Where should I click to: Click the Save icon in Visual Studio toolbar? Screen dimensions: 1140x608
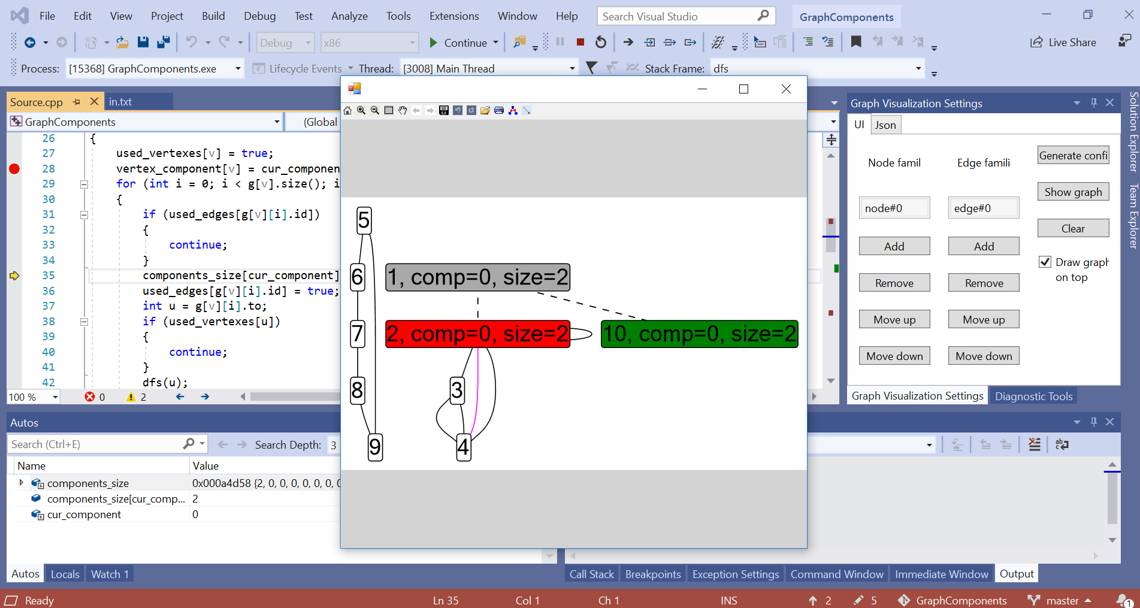[x=143, y=42]
